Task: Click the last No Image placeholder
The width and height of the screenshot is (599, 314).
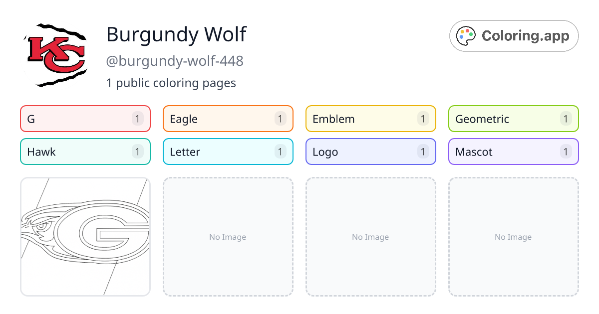Action: 514,237
